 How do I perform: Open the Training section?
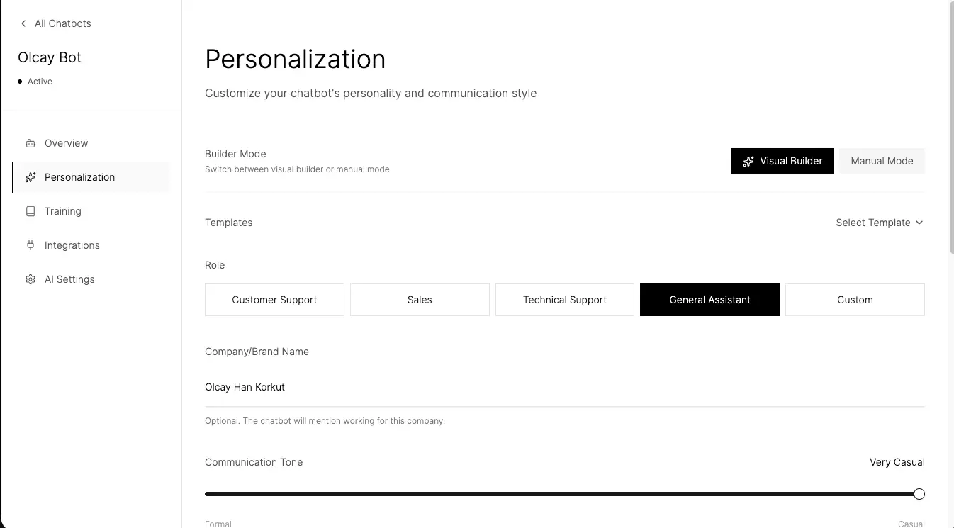[63, 211]
